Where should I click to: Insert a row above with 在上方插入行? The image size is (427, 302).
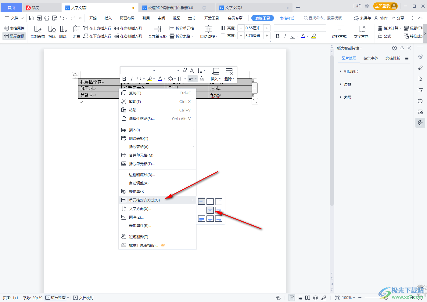(x=97, y=28)
